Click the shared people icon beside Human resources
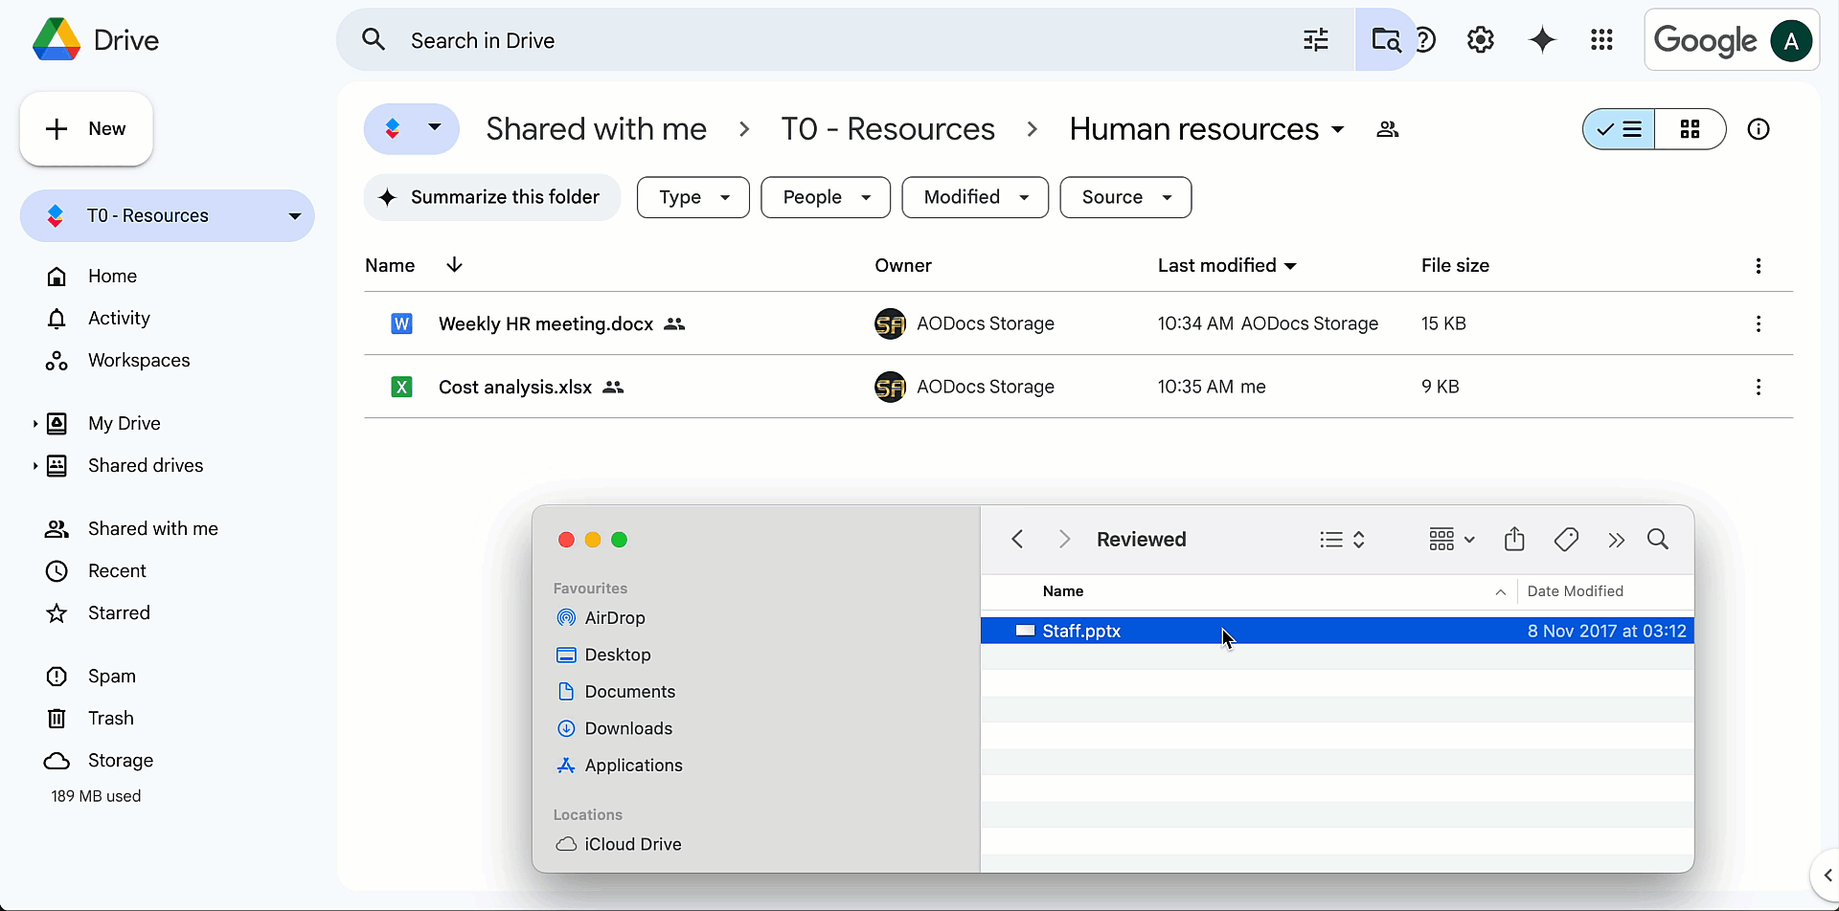This screenshot has width=1839, height=911. tap(1388, 129)
